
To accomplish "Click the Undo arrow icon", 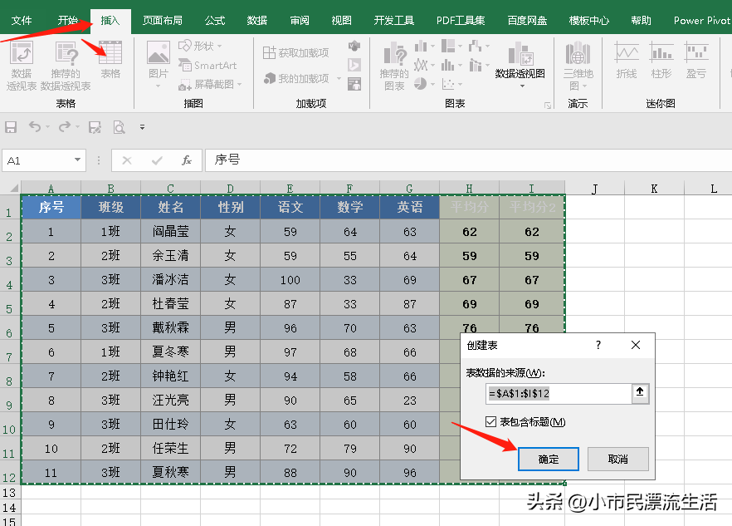I will [x=35, y=126].
